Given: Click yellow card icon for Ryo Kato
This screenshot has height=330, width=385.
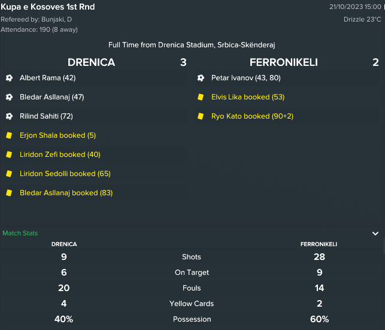Looking at the screenshot, I should [201, 116].
